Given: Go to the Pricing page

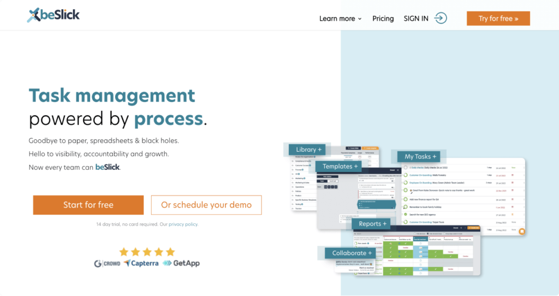Looking at the screenshot, I should pyautogui.click(x=383, y=19).
